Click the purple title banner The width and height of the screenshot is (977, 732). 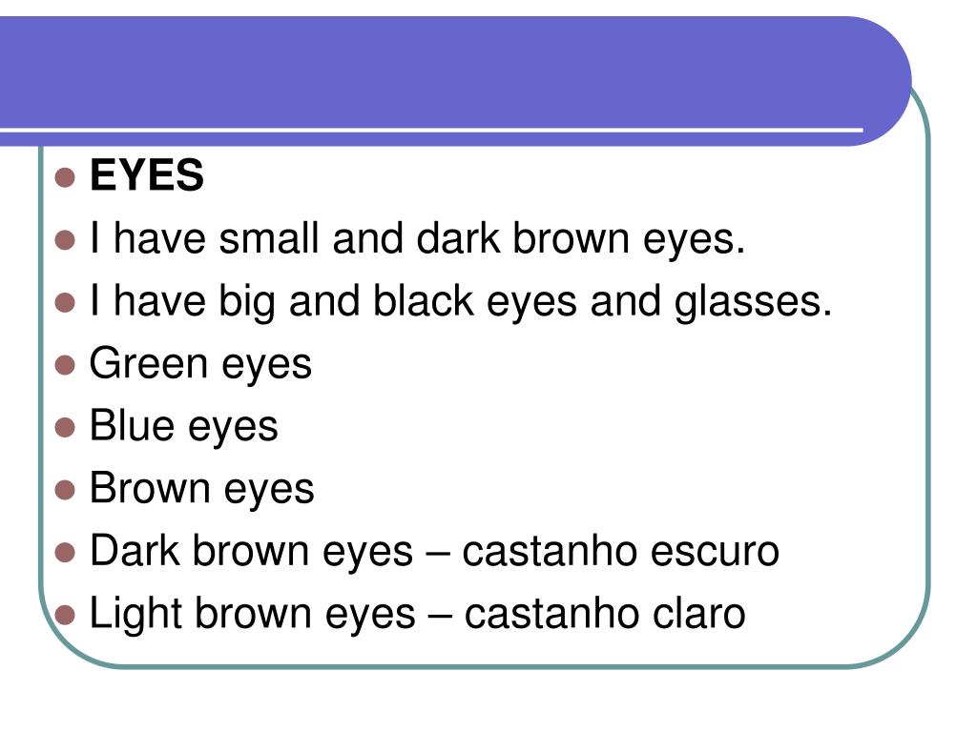(455, 81)
